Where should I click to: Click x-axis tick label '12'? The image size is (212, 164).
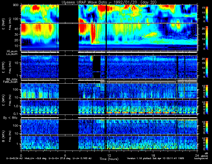[x=109, y=155]
